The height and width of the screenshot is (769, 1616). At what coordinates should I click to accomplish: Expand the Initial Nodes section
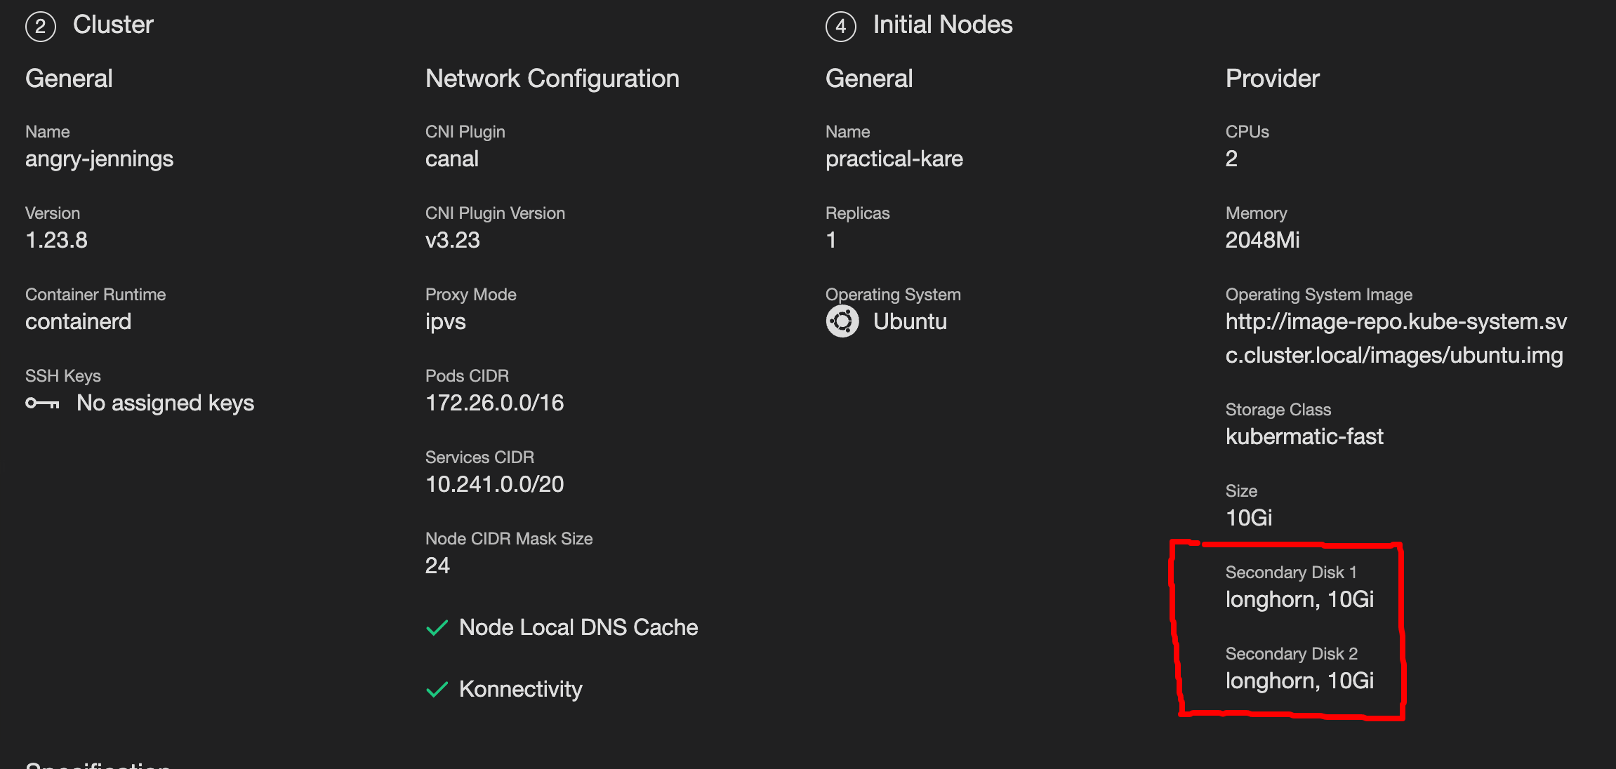click(x=943, y=25)
